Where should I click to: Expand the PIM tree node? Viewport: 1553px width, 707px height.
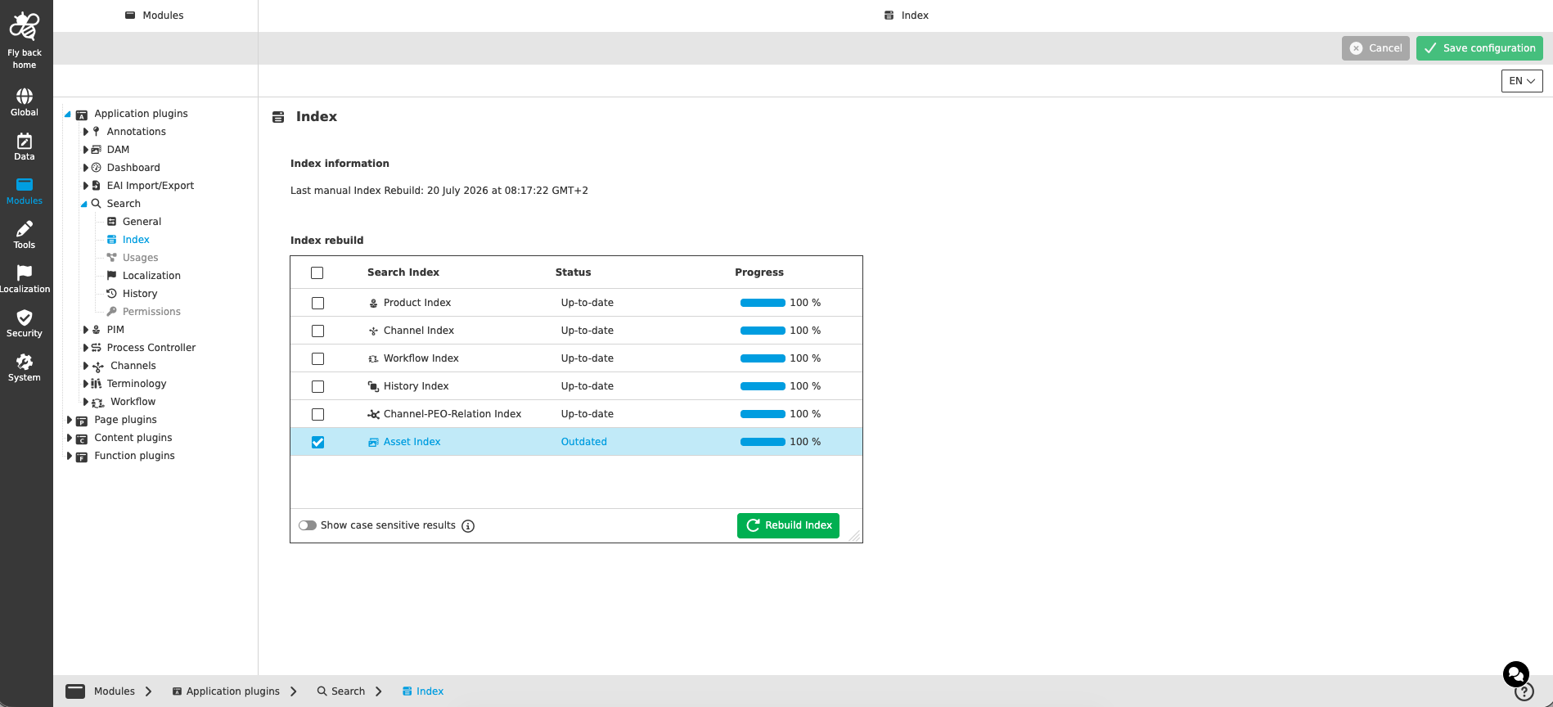point(85,330)
